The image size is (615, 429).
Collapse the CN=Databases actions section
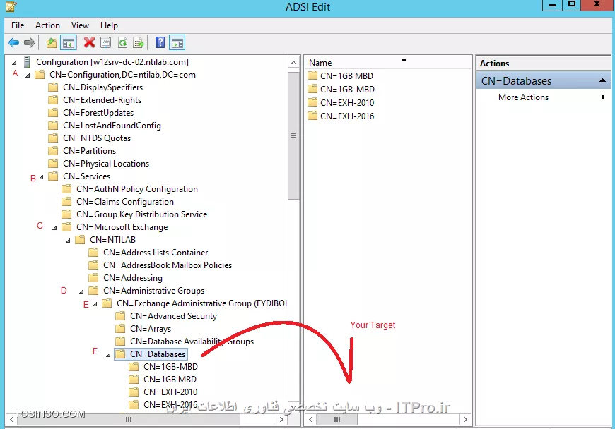point(602,80)
